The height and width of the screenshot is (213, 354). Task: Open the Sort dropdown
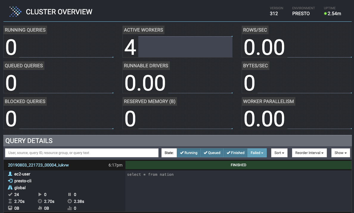(x=279, y=153)
